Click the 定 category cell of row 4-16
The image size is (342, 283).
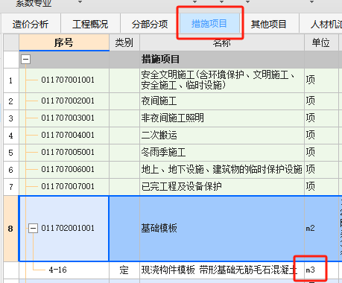coord(124,270)
